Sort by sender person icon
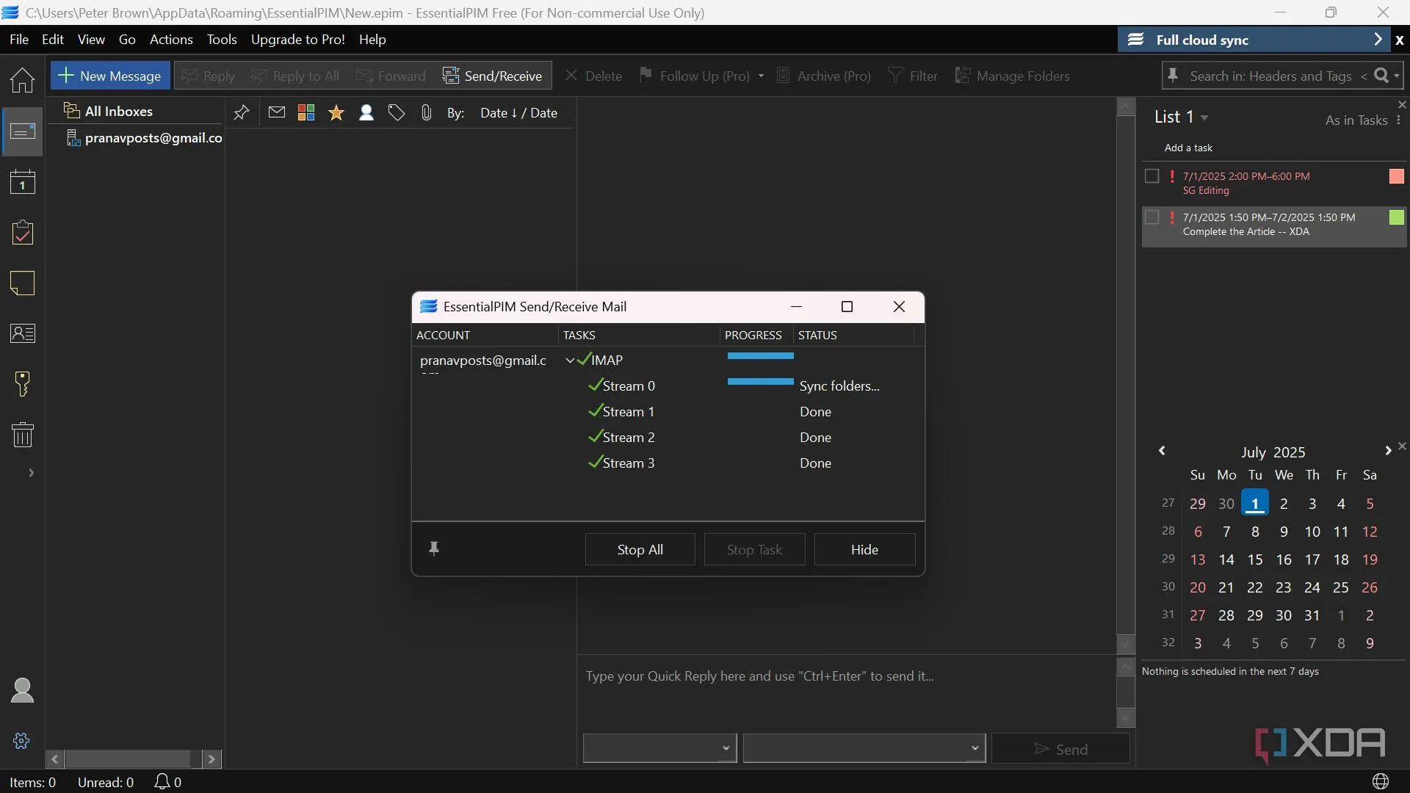1410x793 pixels. pyautogui.click(x=366, y=112)
